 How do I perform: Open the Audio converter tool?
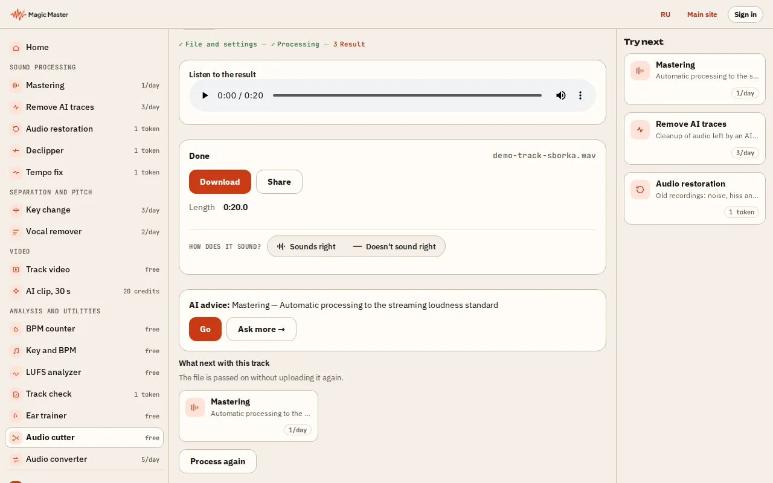84,459
